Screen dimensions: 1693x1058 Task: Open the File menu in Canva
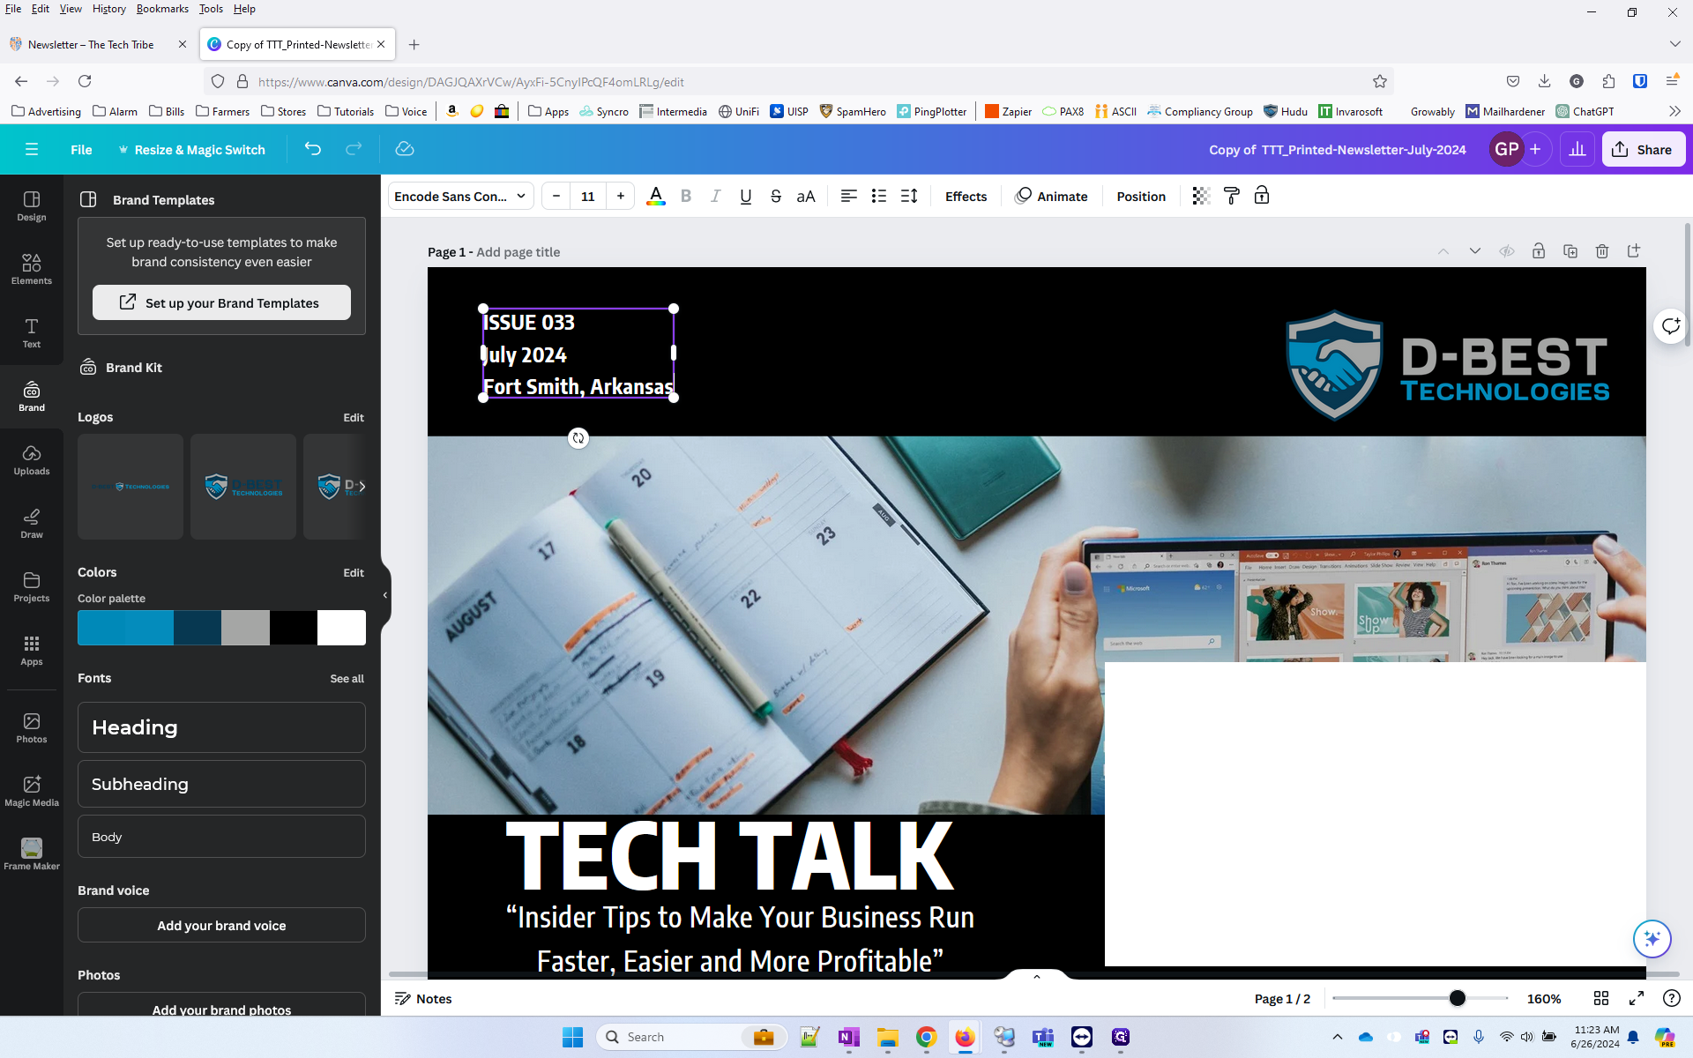81,149
